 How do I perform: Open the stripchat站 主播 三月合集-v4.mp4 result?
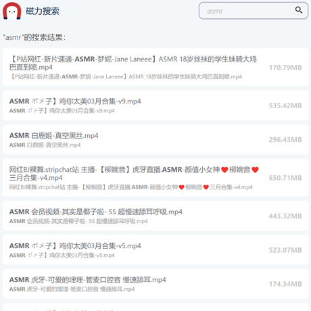[155, 178]
